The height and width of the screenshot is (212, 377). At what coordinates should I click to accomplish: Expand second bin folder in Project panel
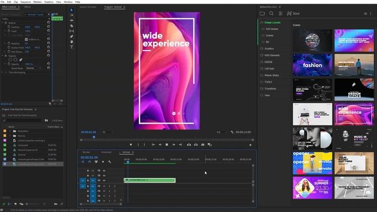(x=10, y=136)
